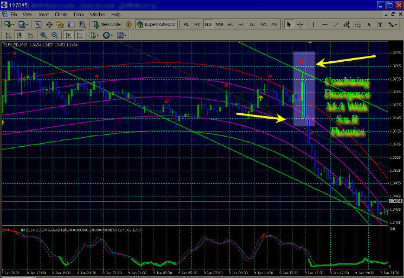This screenshot has height=278, width=404.
Task: Add a text object
Action: pyautogui.click(x=369, y=25)
